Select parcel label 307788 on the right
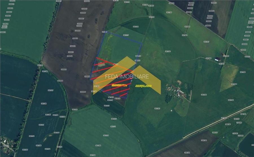 (243, 72)
